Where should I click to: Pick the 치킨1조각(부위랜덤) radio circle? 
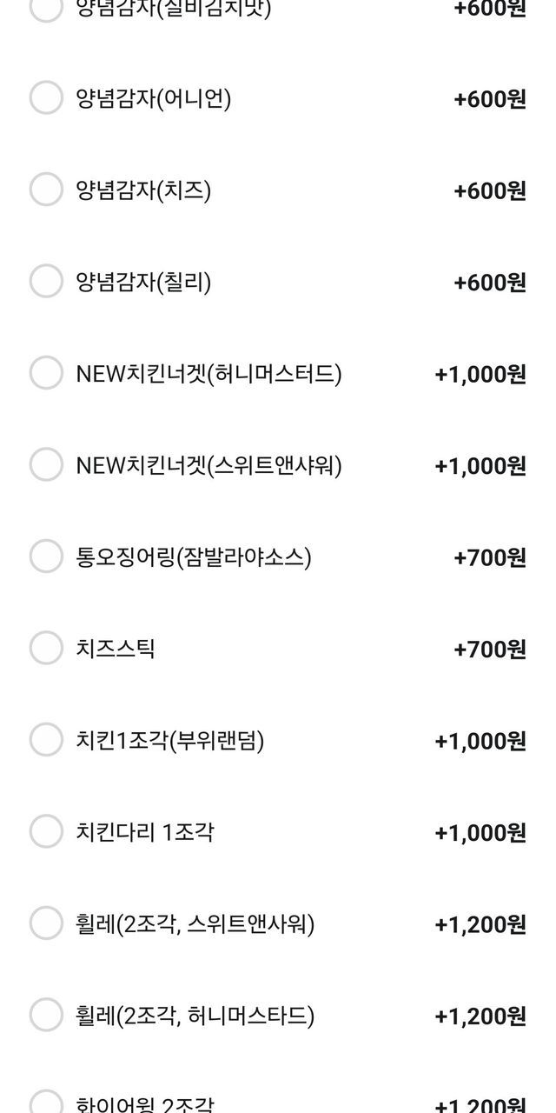coord(46,740)
